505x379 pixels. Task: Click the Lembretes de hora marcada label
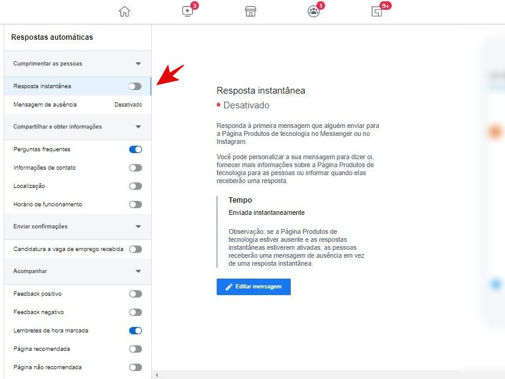pos(51,331)
